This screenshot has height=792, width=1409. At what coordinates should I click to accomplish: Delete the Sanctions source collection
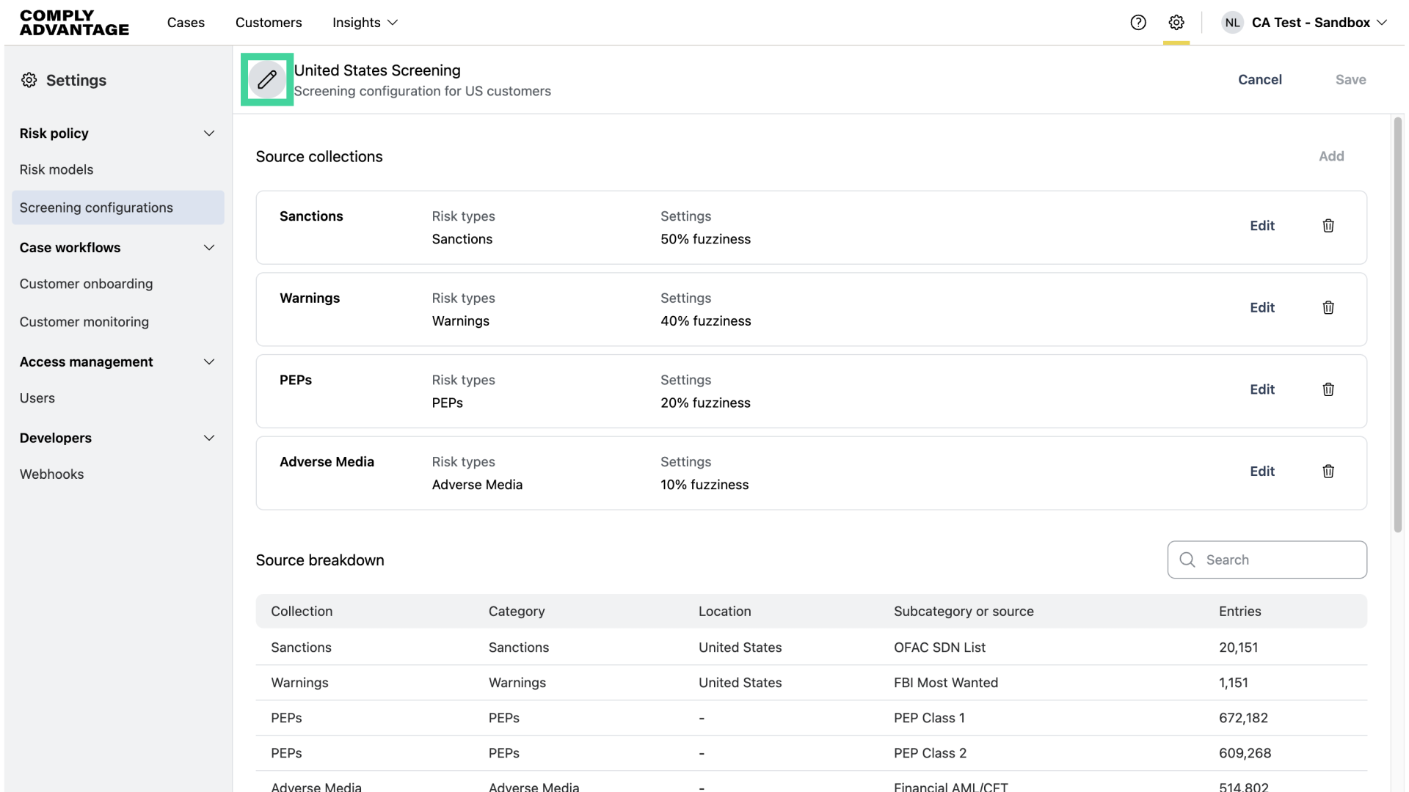pos(1328,226)
